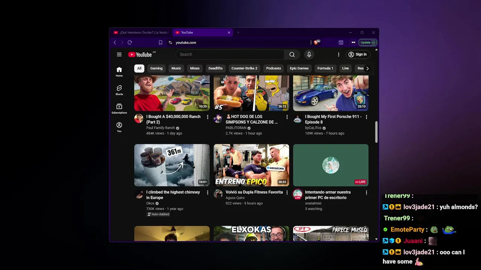This screenshot has height=270, width=481.
Task: Open I Bought A $40,000,000 Ranch title
Action: (x=173, y=119)
